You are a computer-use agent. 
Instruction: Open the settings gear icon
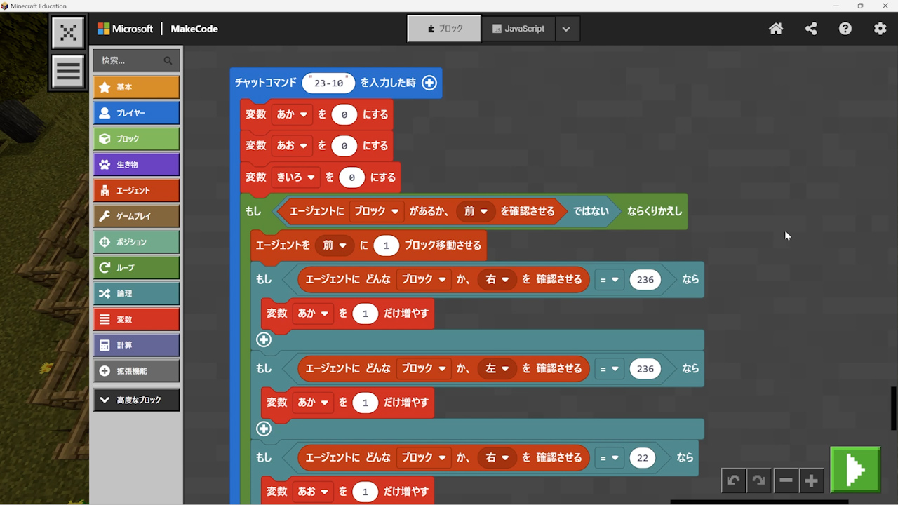(x=880, y=29)
